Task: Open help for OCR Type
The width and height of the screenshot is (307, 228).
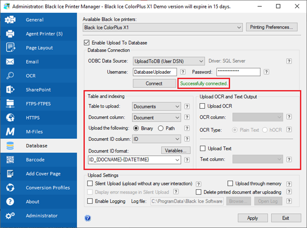Action: (x=289, y=130)
